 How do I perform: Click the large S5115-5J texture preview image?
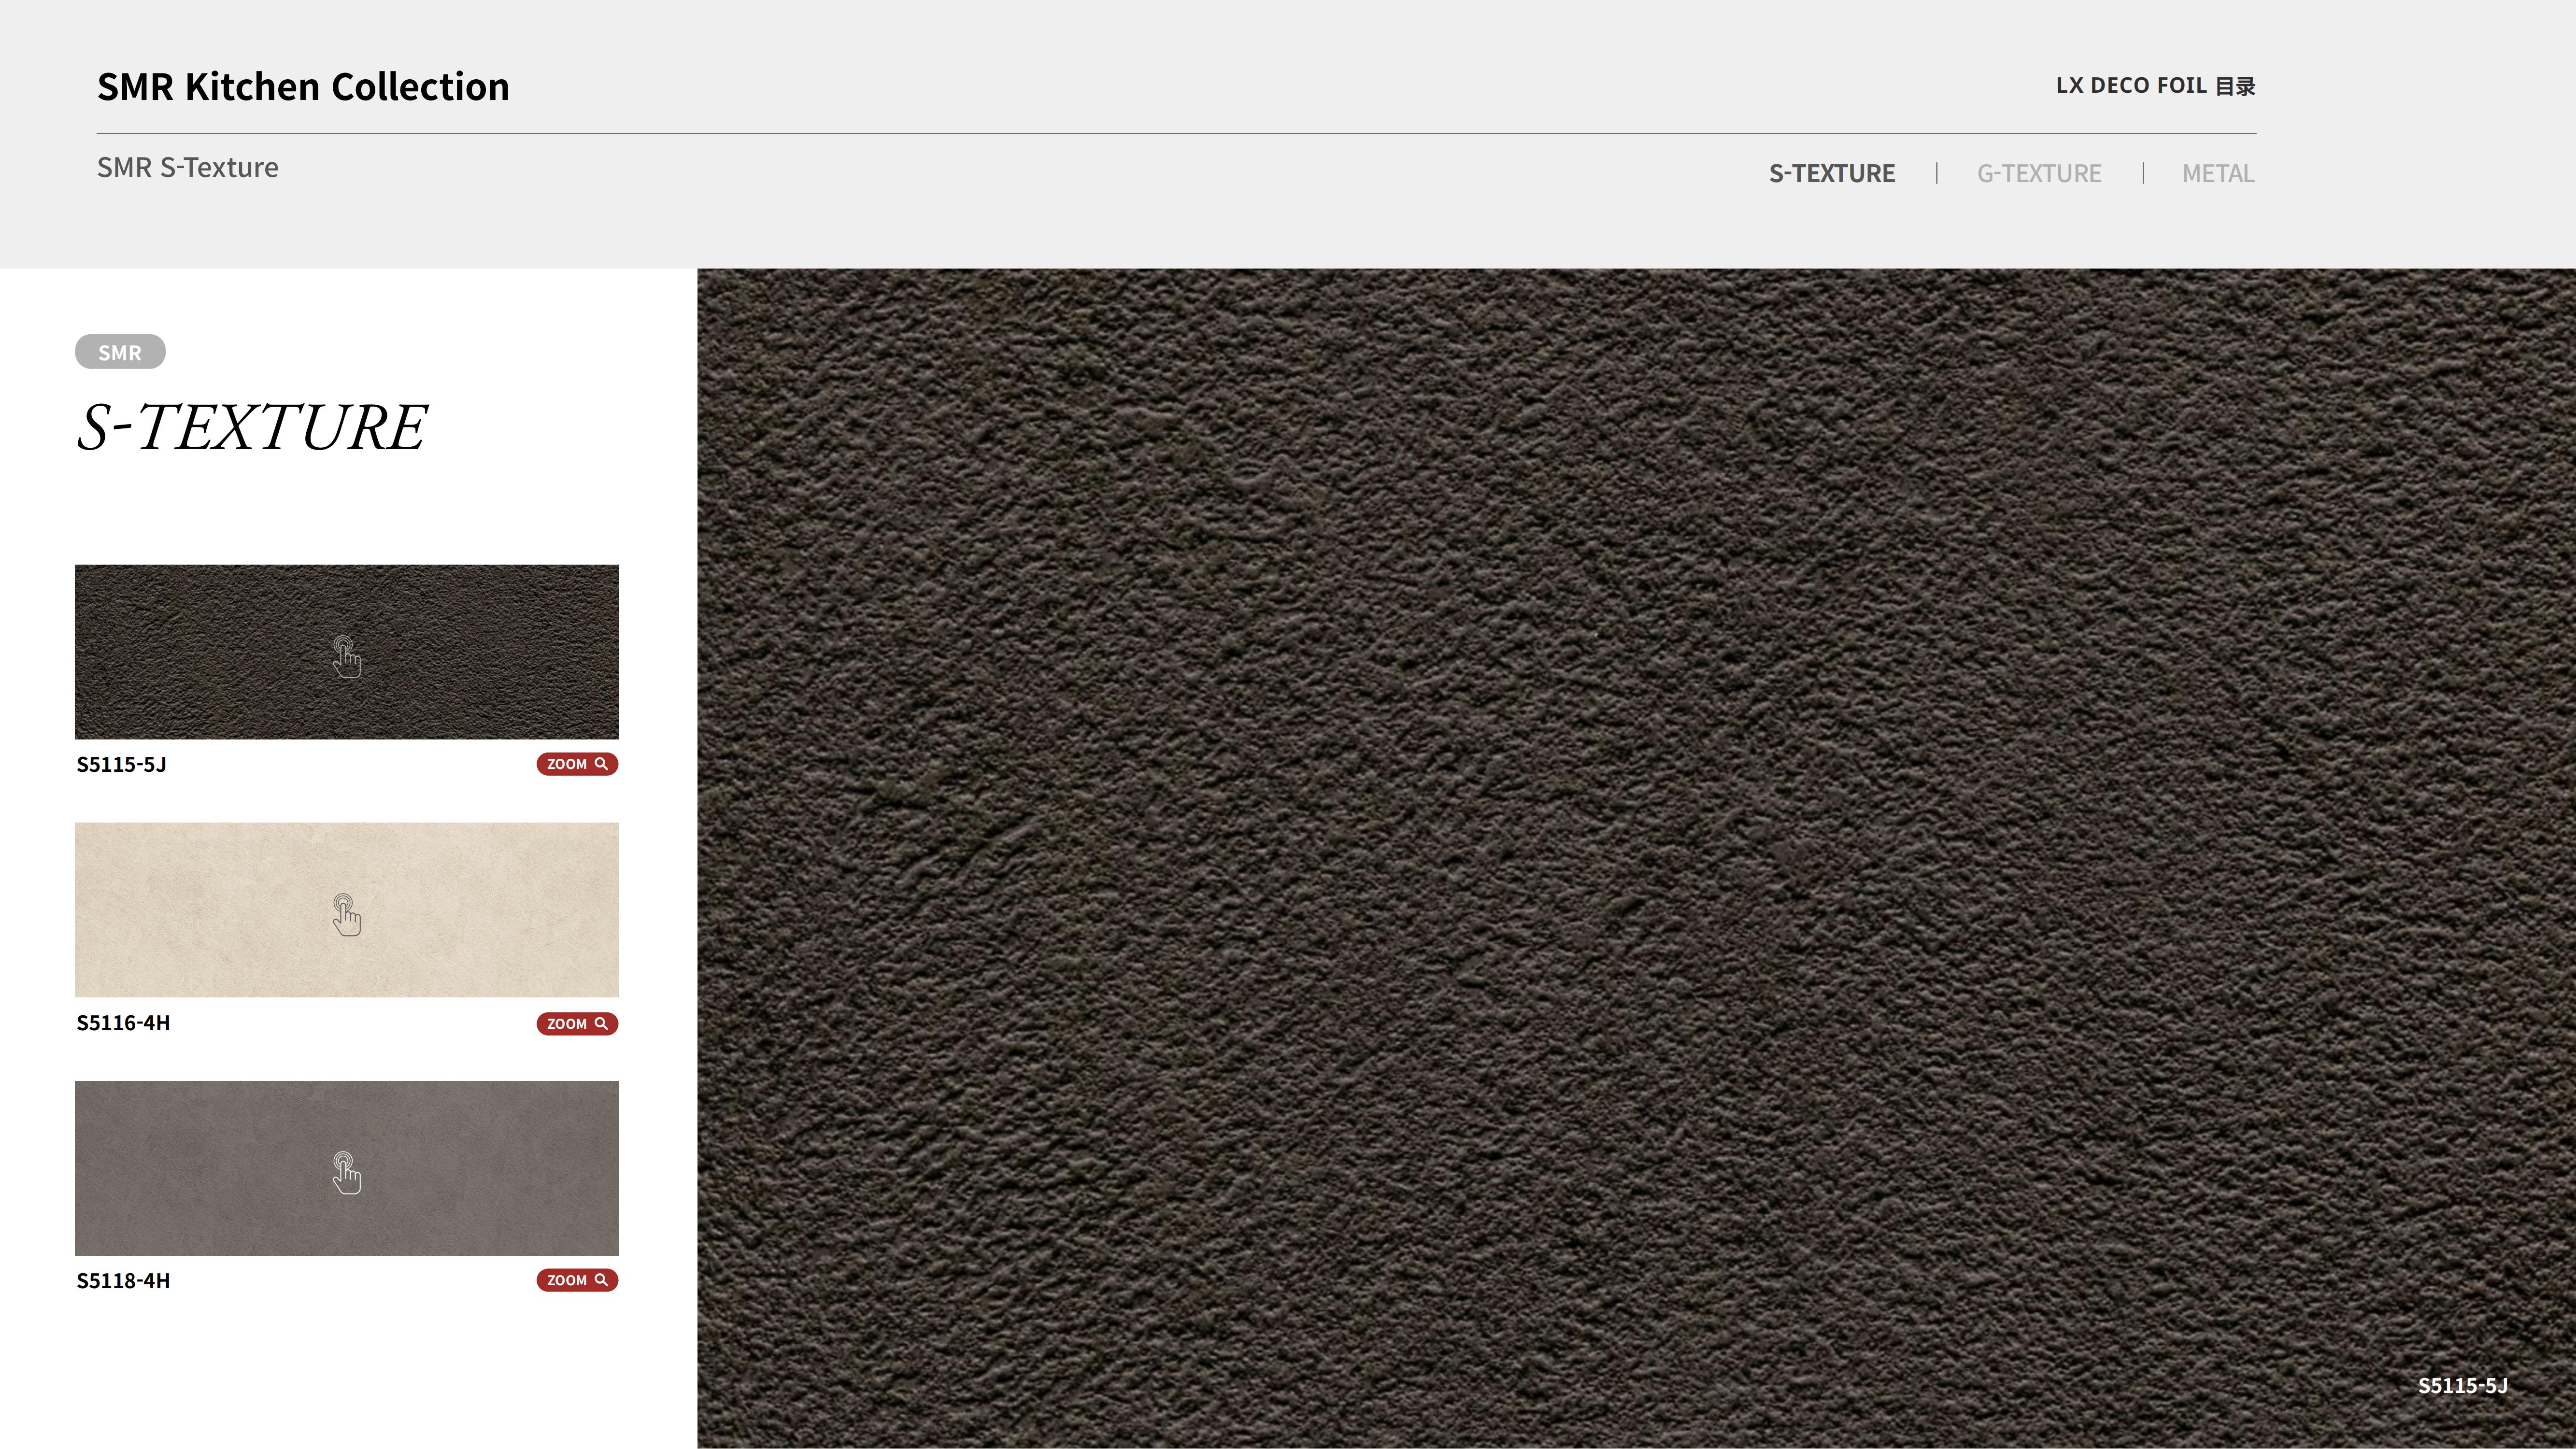1635,858
